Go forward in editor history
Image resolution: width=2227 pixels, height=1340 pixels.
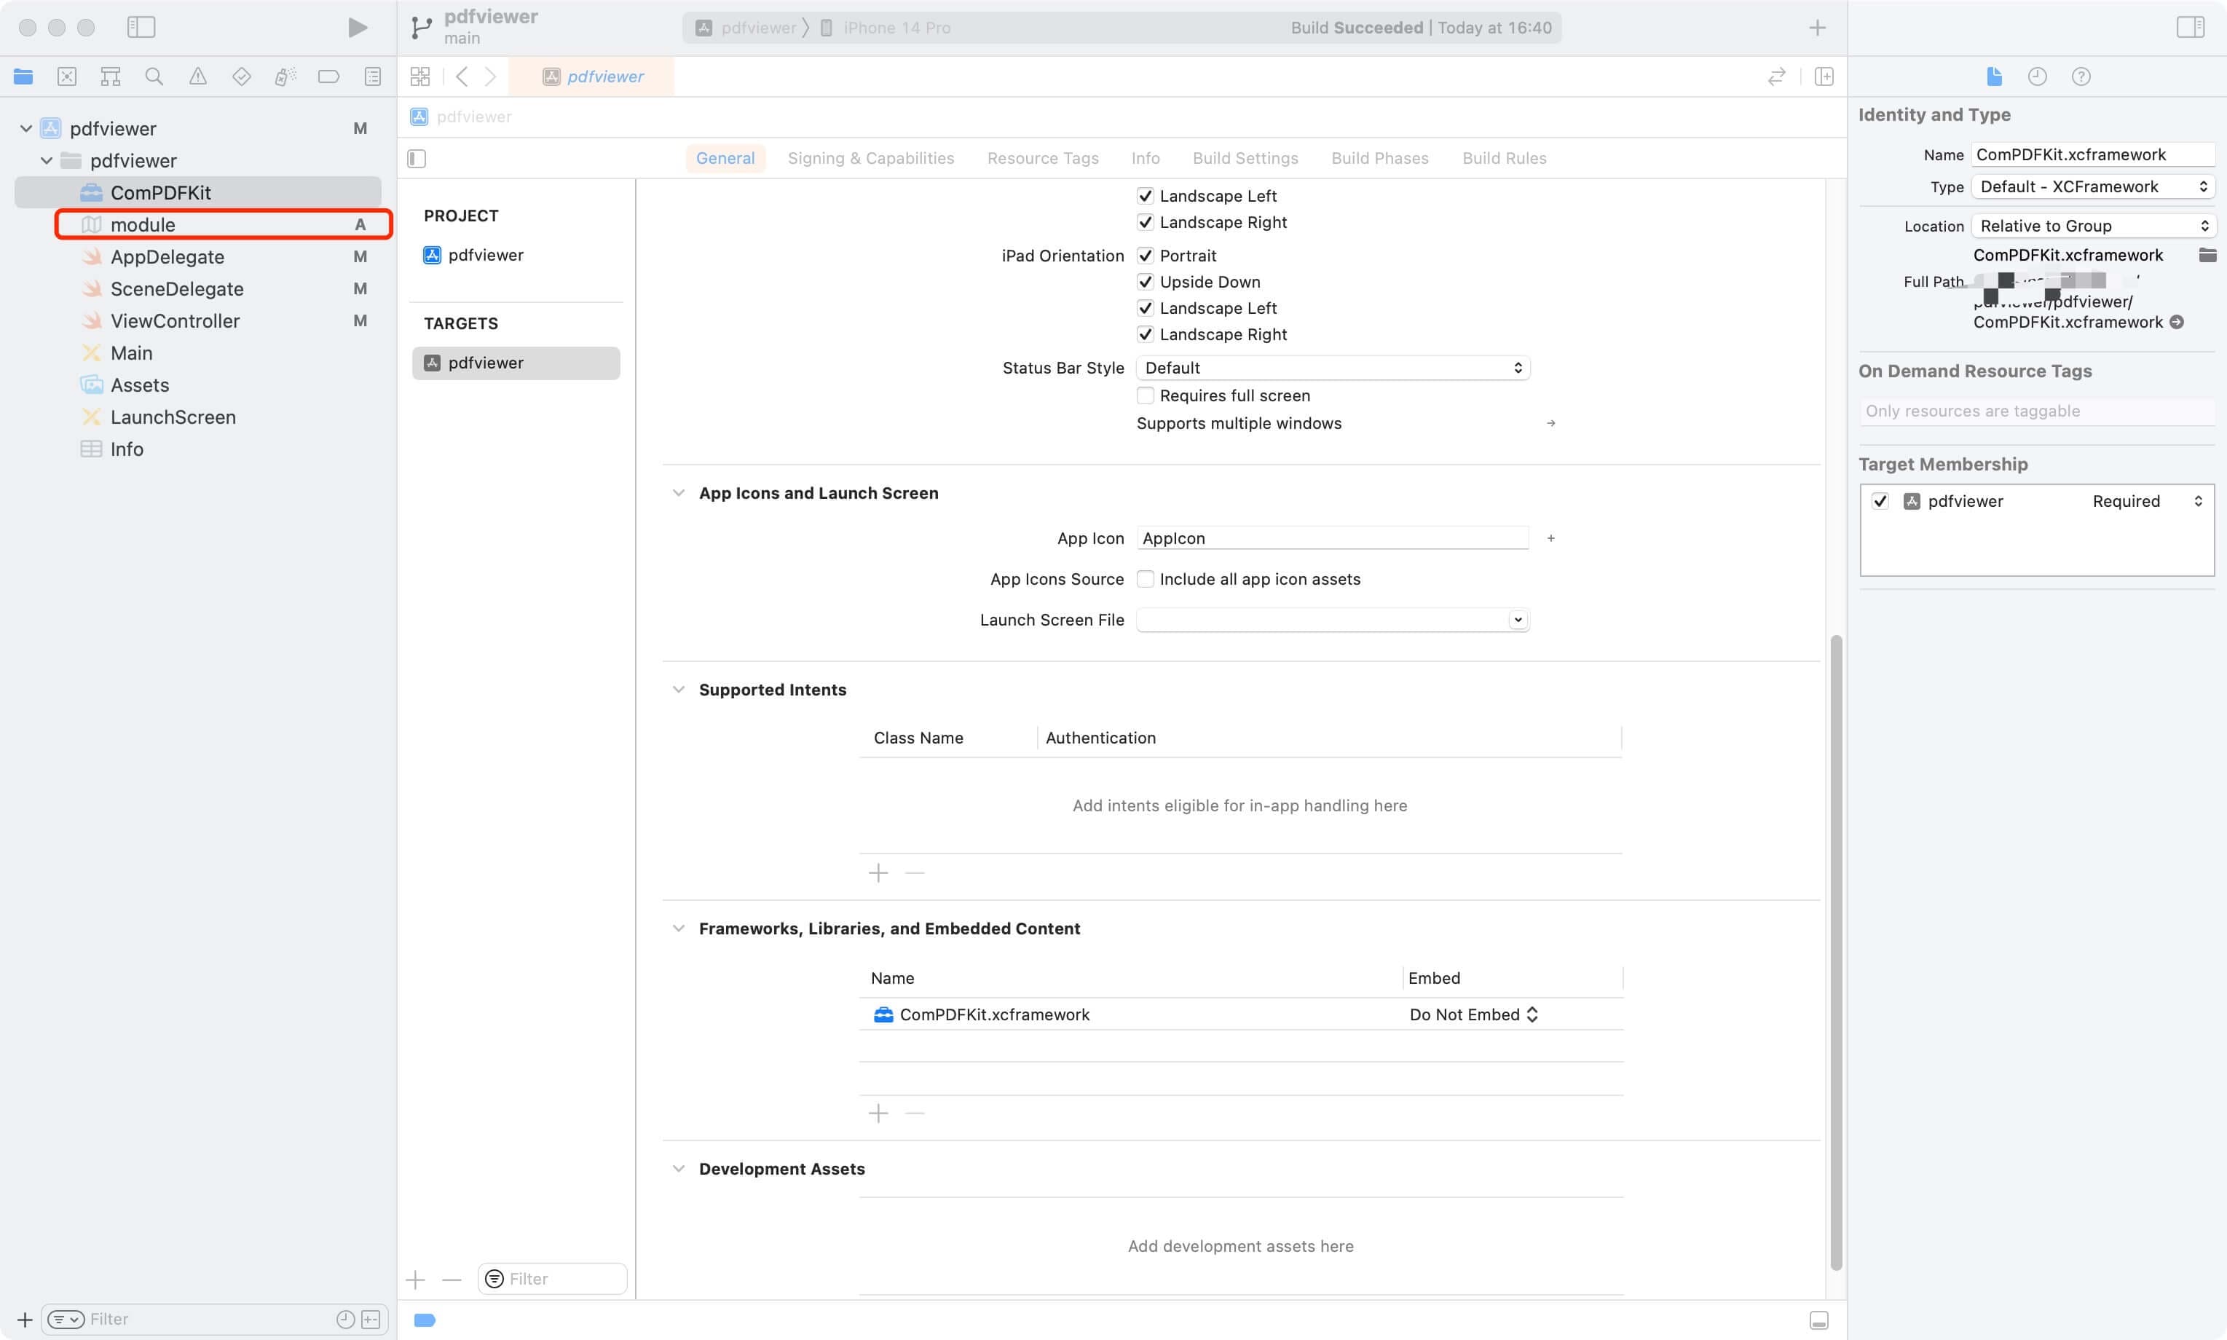[490, 76]
